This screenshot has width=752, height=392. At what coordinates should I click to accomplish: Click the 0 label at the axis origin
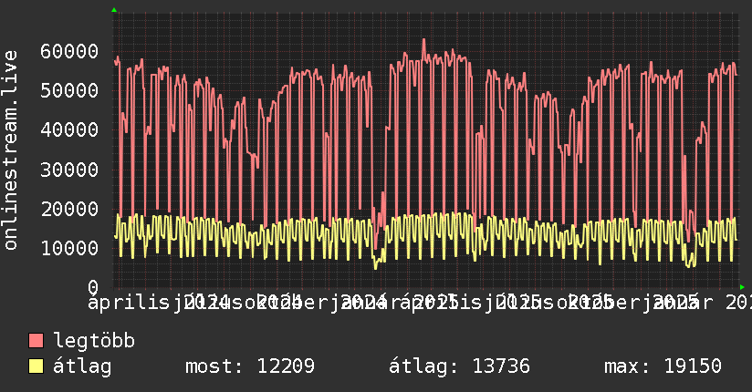coord(92,287)
